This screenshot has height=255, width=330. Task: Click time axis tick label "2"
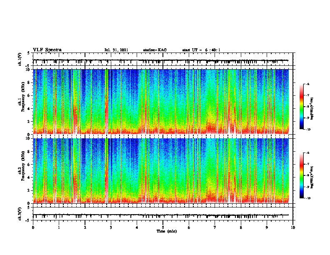click(x=85, y=227)
